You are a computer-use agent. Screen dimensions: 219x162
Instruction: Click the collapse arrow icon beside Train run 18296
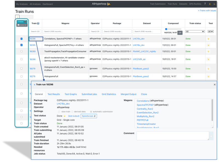(34, 85)
